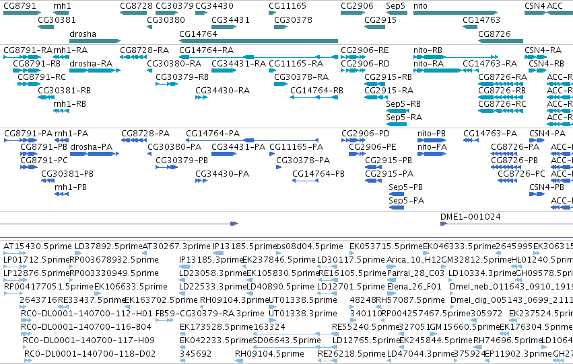
Task: Select the CG30381 gene label
Action: pos(57,19)
